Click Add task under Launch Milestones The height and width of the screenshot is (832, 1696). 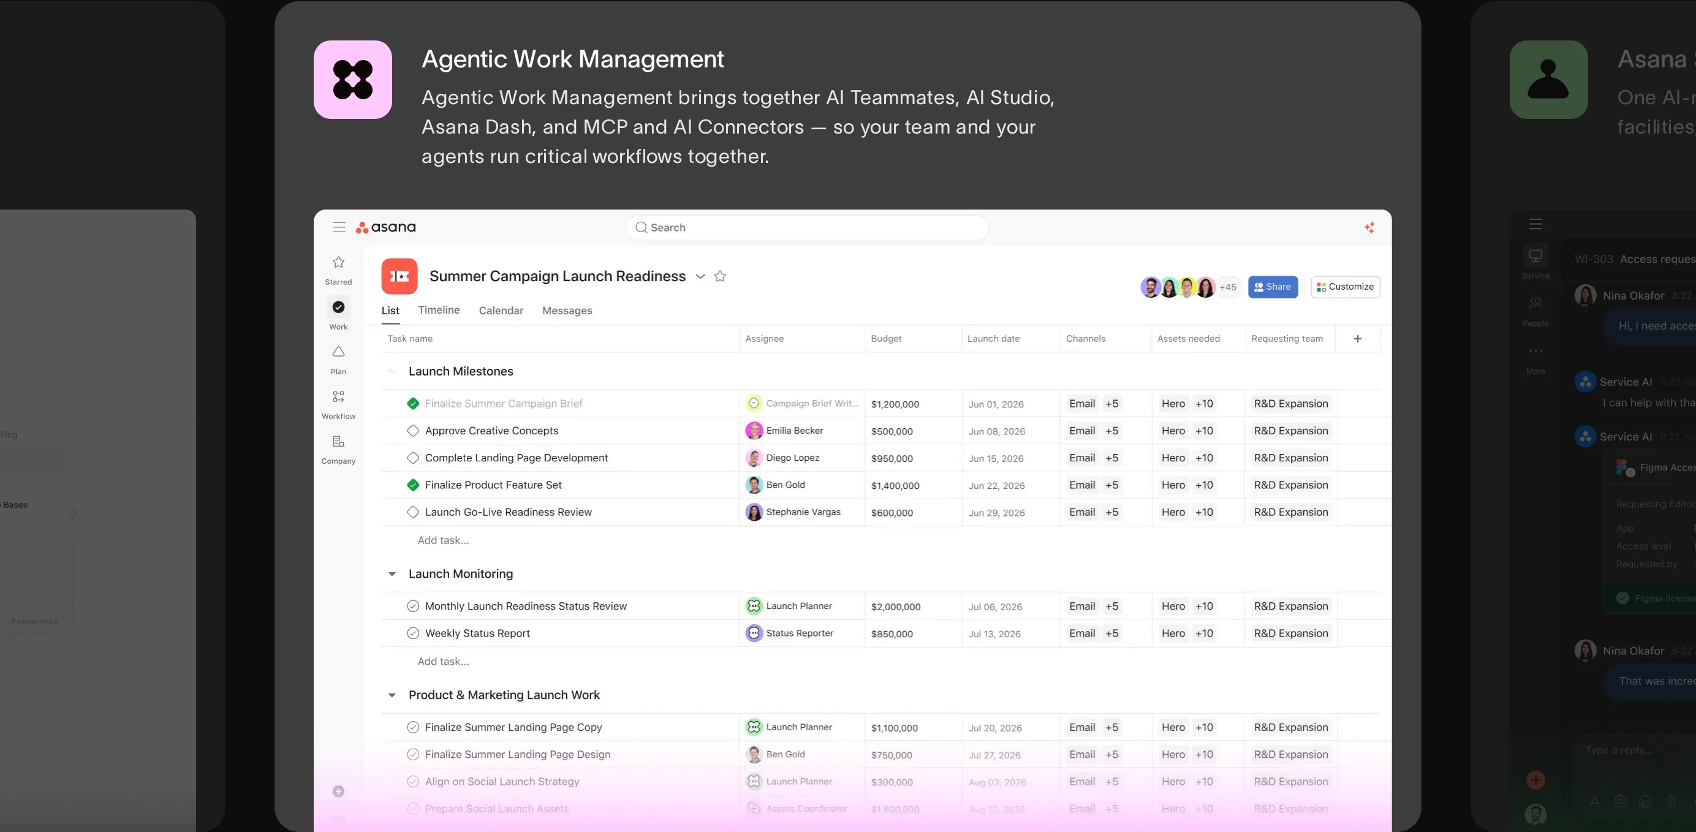click(443, 540)
